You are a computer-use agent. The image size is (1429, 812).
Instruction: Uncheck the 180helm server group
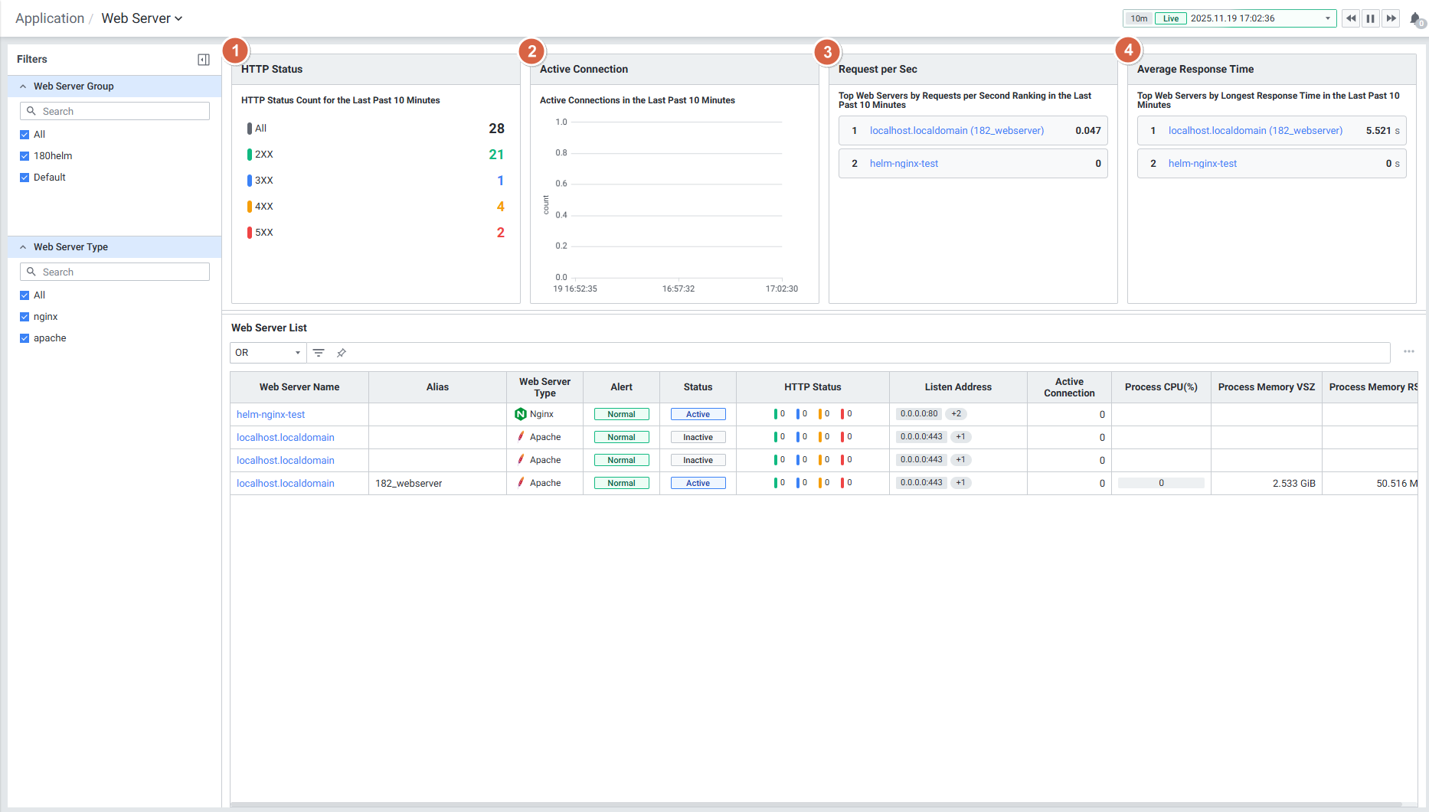25,156
